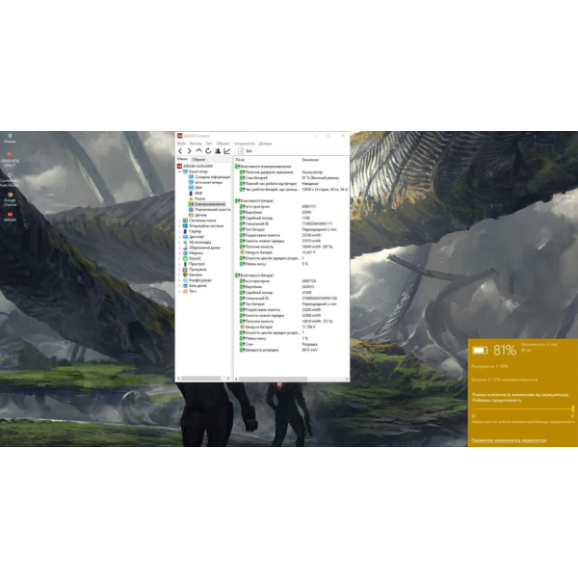Select the CPUID ROG CPU-Z desktop icon
The height and width of the screenshot is (578, 578).
(x=10, y=160)
